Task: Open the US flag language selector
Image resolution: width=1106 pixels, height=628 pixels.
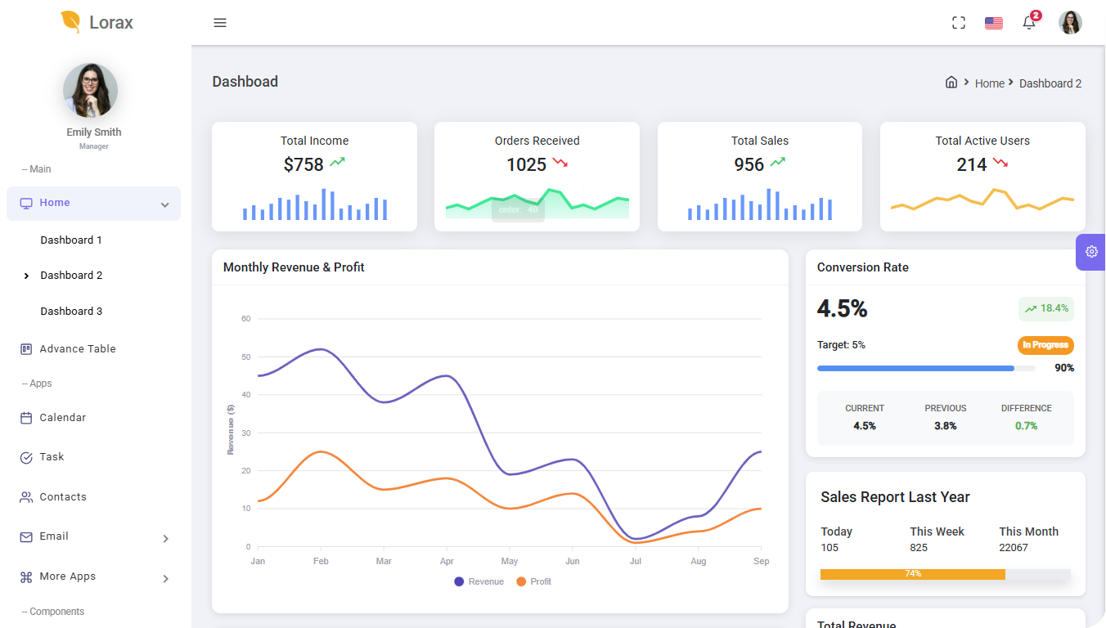Action: pyautogui.click(x=994, y=23)
